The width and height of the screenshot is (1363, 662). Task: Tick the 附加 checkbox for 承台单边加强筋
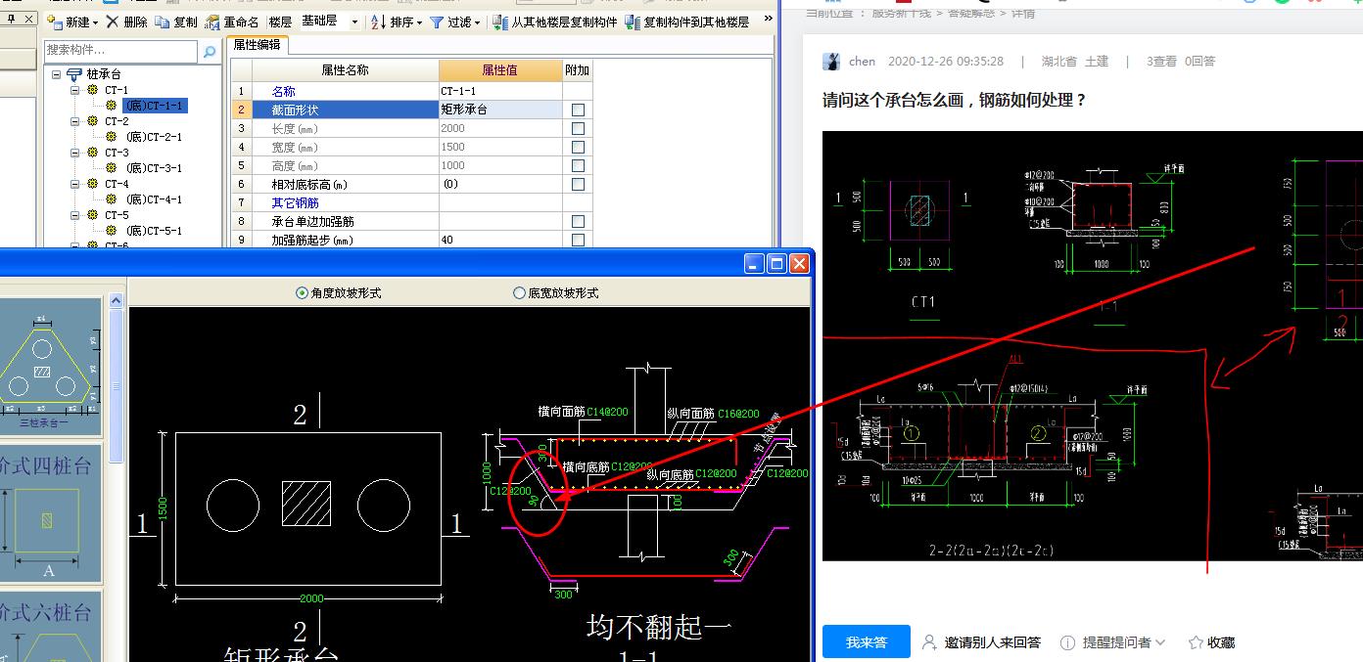578,221
